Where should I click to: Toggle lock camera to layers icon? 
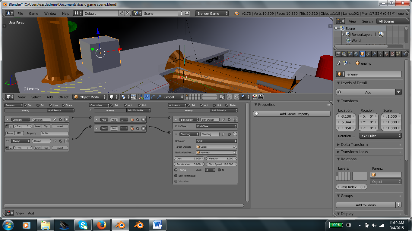(x=222, y=97)
